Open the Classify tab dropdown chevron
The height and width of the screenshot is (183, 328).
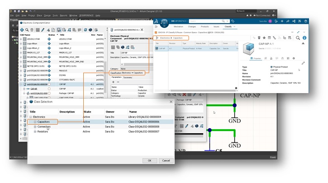pos(234,27)
